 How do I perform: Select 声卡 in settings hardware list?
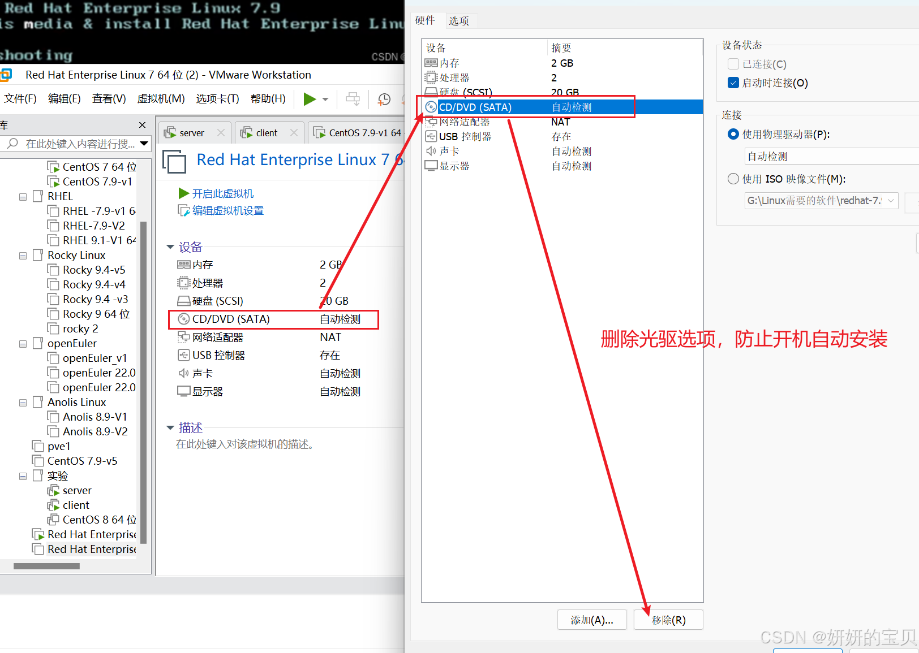(562, 151)
